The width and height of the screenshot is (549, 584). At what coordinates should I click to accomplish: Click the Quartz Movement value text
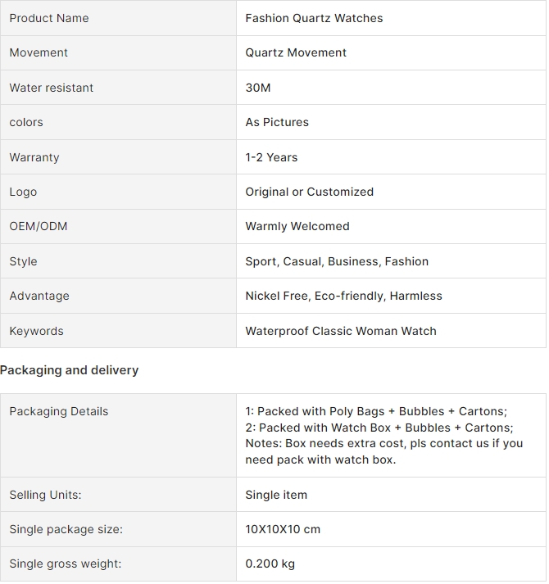pos(297,53)
